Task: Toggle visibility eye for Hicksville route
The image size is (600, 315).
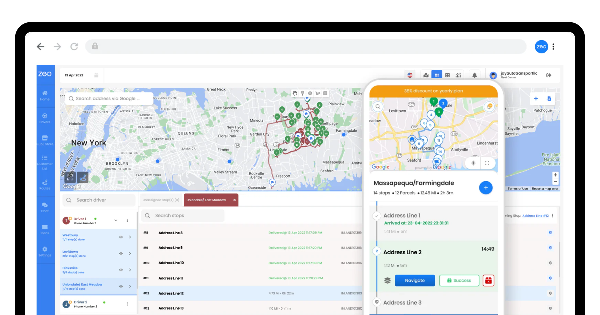Action: (x=121, y=270)
